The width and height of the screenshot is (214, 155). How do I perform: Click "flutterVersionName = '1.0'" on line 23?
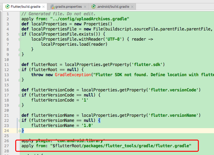(62, 125)
